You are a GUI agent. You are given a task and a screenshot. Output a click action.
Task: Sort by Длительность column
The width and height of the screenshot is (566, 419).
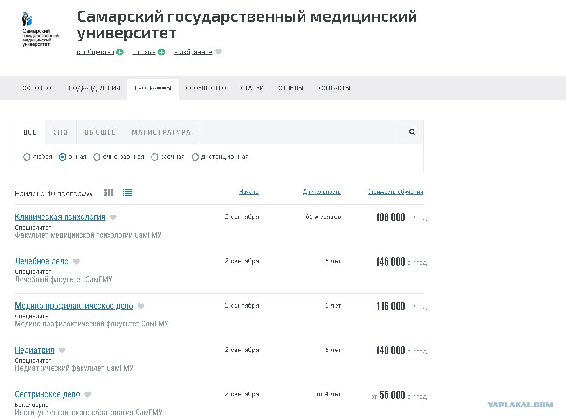322,192
